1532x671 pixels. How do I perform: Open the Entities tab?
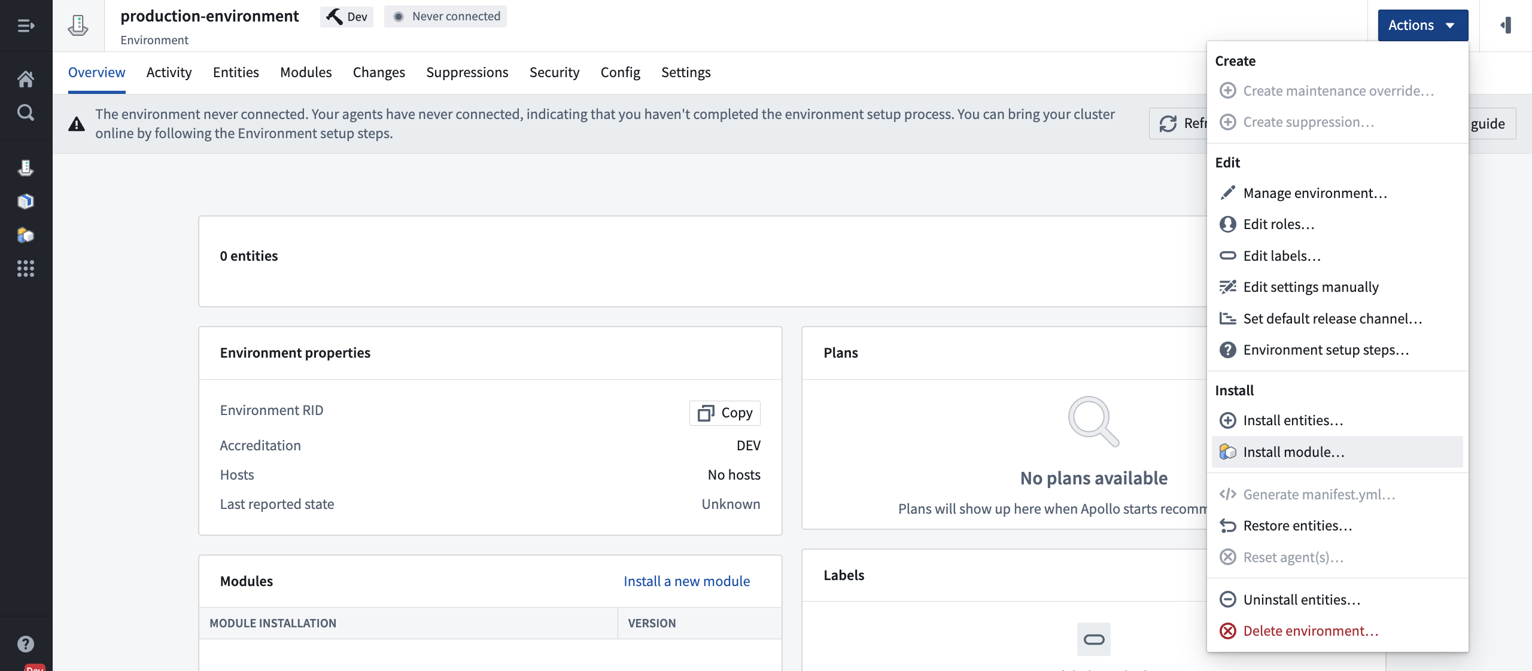(236, 72)
